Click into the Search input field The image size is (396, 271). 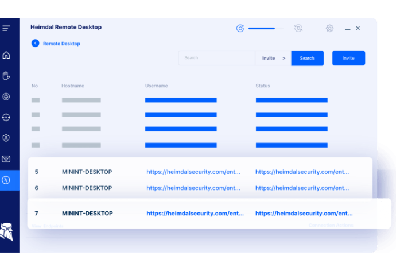tap(217, 58)
